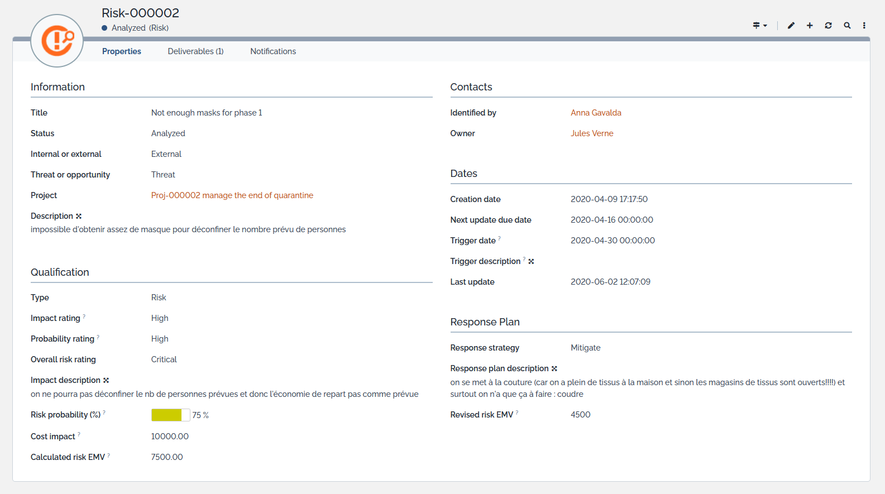Image resolution: width=885 pixels, height=494 pixels.
Task: Refresh the risk details page
Action: point(828,26)
